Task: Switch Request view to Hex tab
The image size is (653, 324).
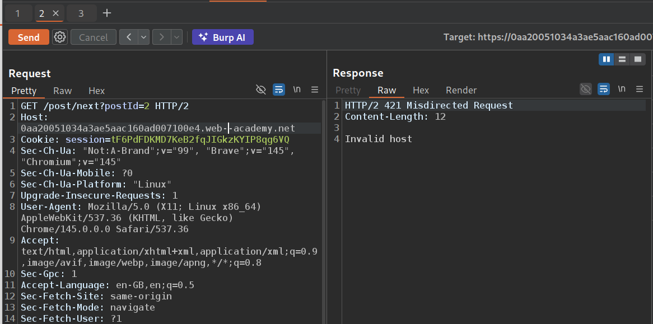Action: [x=96, y=91]
